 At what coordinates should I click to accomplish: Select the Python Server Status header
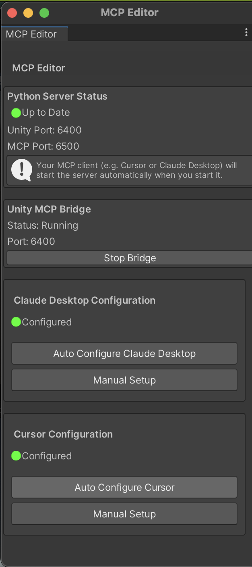[57, 96]
